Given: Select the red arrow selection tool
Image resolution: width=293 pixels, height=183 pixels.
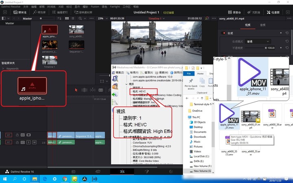Looking at the screenshot, I should [76, 90].
